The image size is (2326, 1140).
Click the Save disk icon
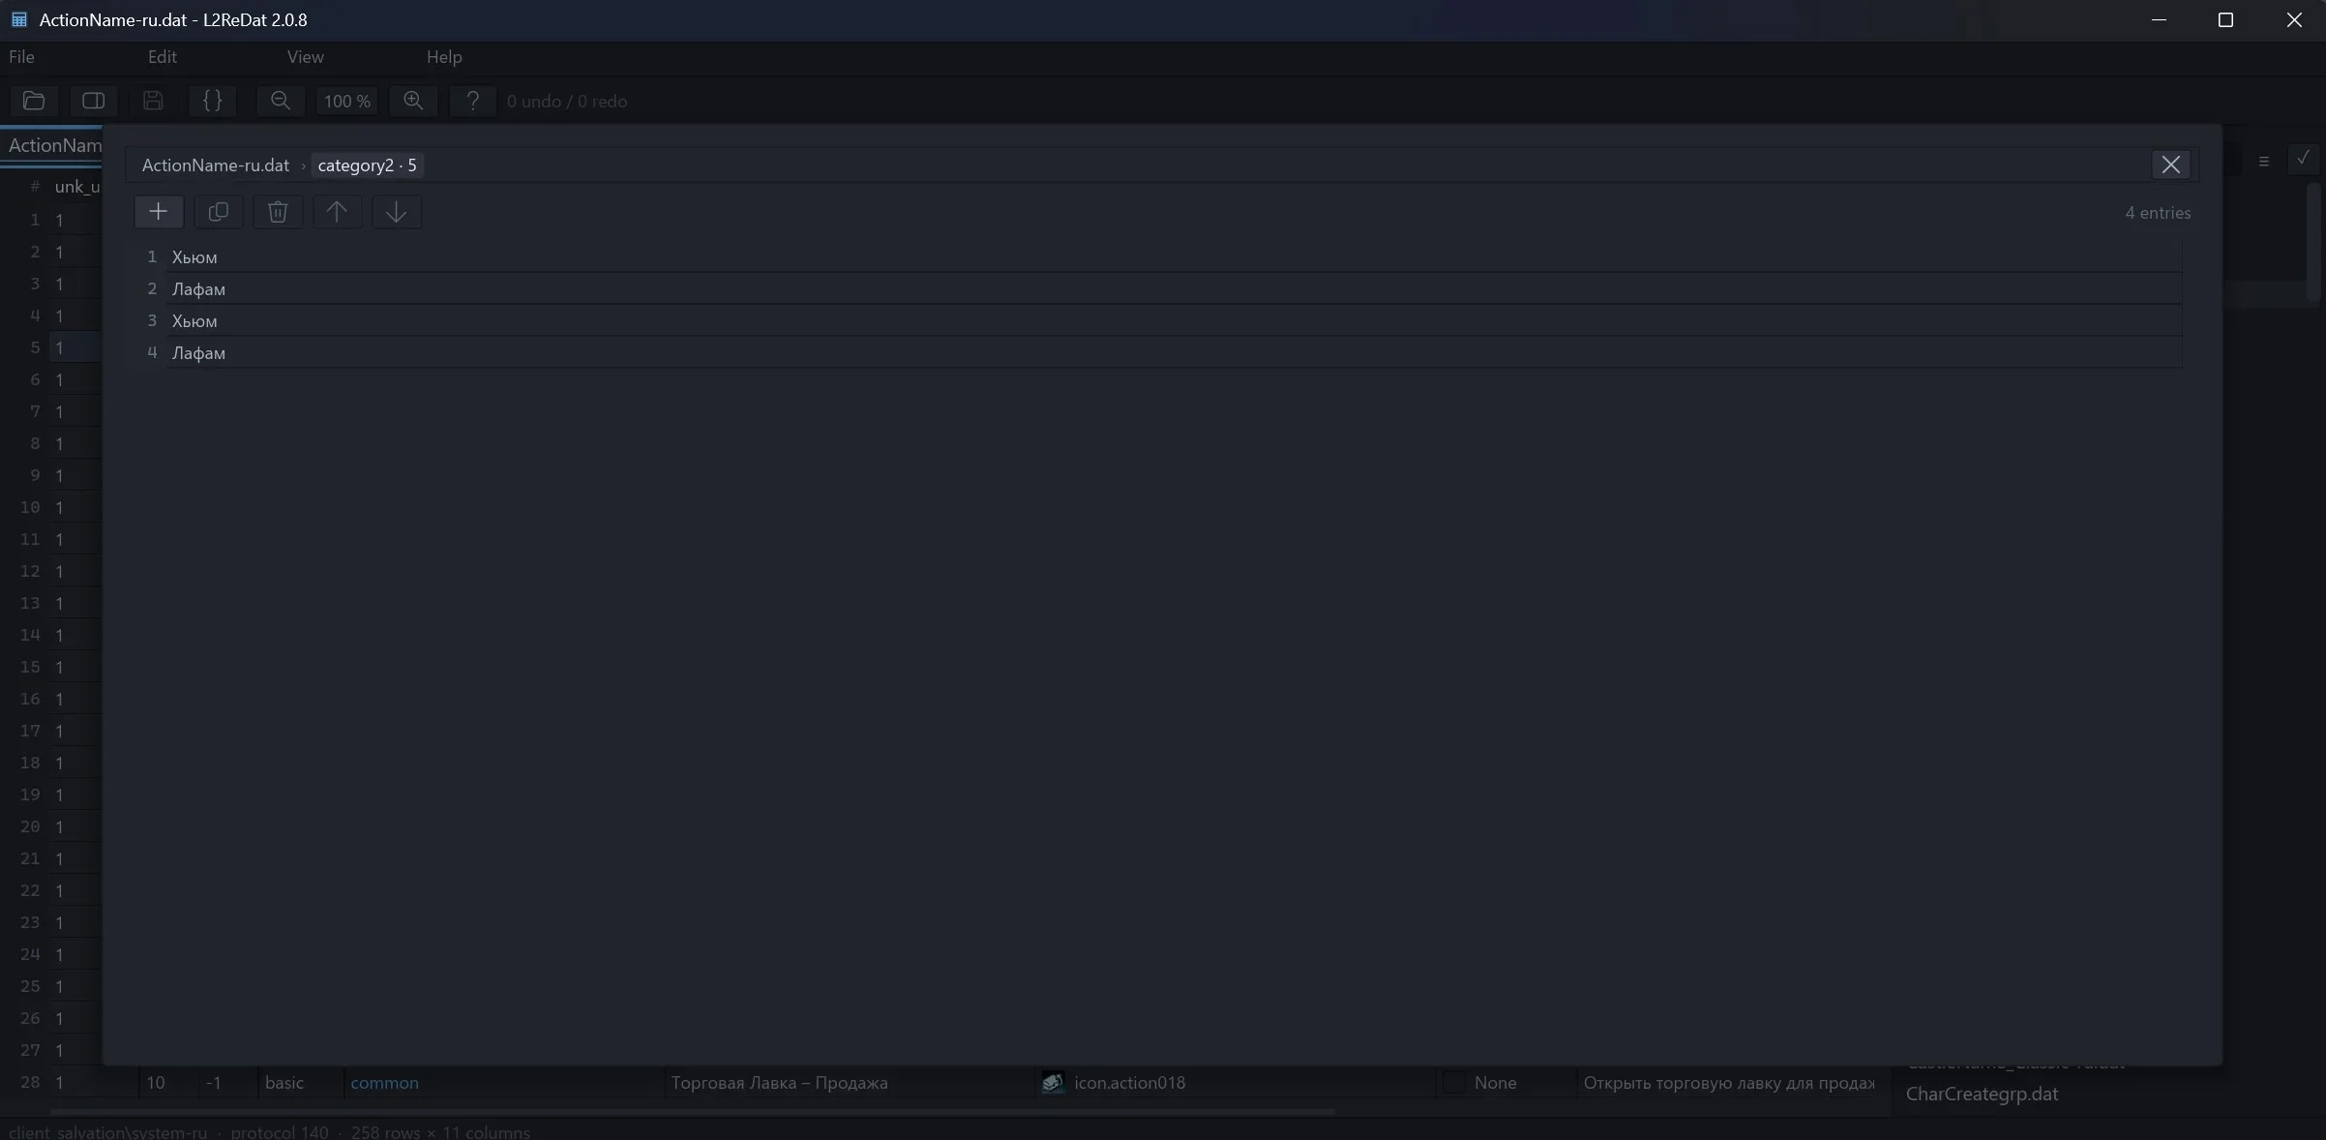coord(153,101)
